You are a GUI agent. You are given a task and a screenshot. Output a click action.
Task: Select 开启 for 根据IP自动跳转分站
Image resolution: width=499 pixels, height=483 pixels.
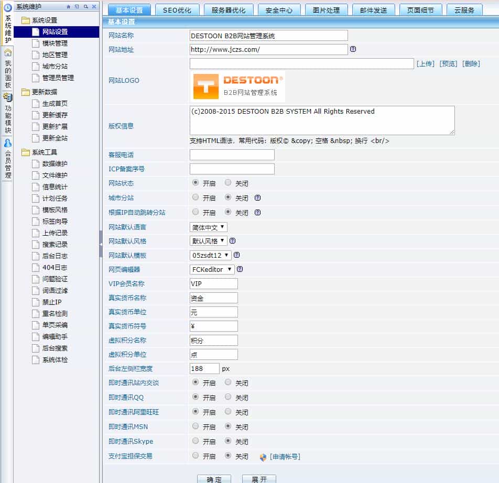point(196,212)
